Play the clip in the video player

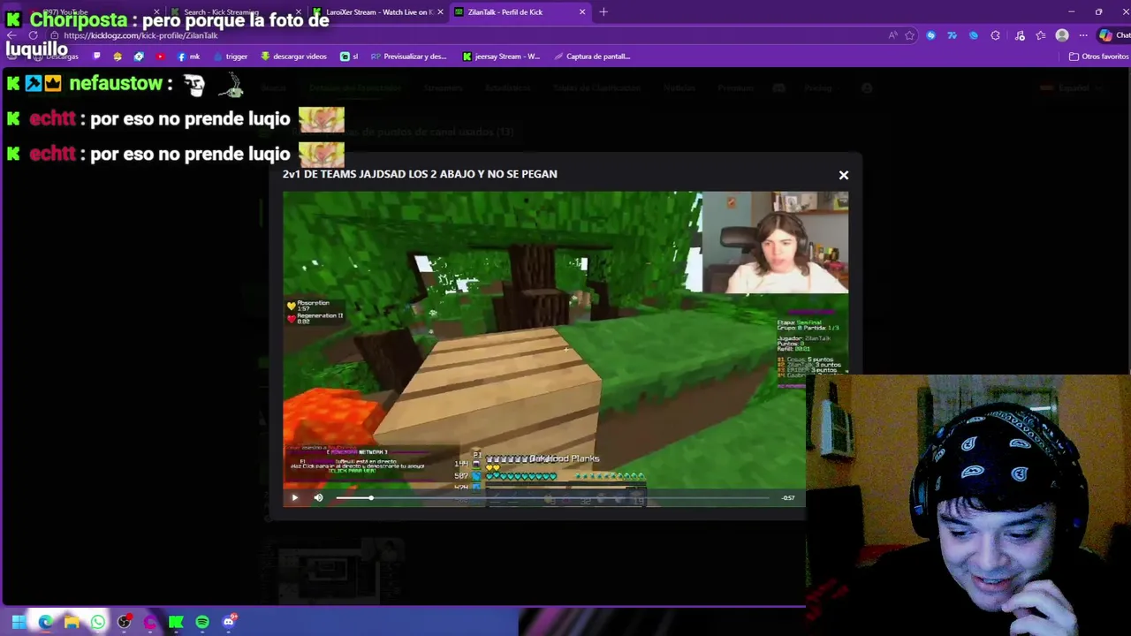click(x=295, y=497)
